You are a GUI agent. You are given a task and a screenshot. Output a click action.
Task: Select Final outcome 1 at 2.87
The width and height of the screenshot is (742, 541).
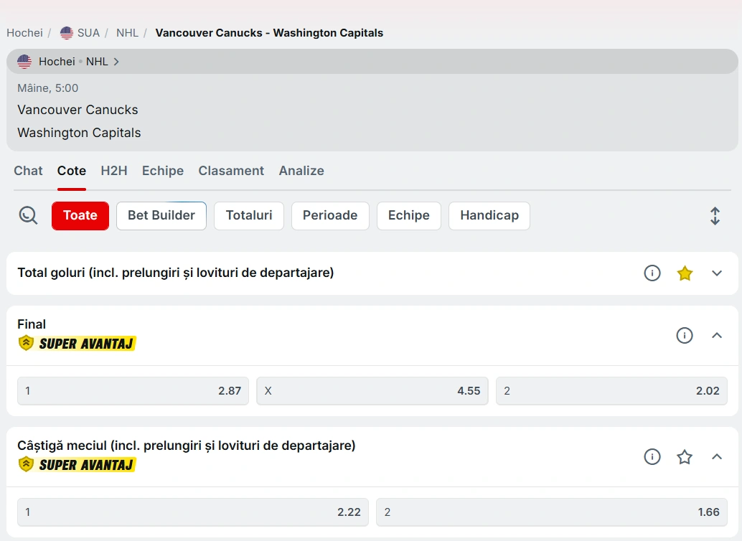pyautogui.click(x=133, y=391)
